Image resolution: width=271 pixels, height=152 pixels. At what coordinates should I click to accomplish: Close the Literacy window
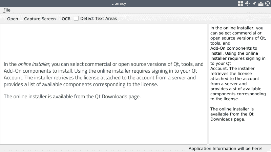(x=268, y=3)
